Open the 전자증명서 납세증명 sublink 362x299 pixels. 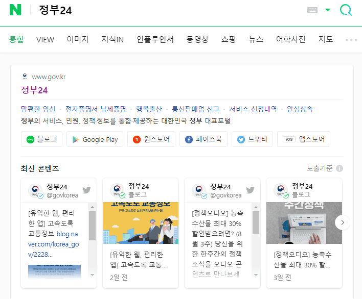96,109
